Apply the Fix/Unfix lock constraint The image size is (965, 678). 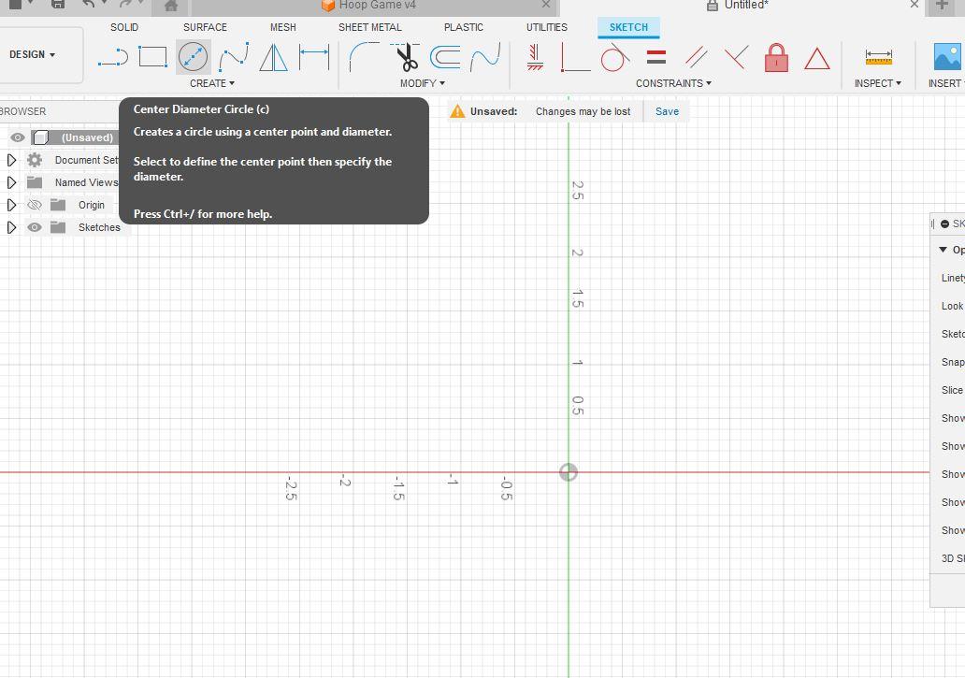tap(777, 57)
